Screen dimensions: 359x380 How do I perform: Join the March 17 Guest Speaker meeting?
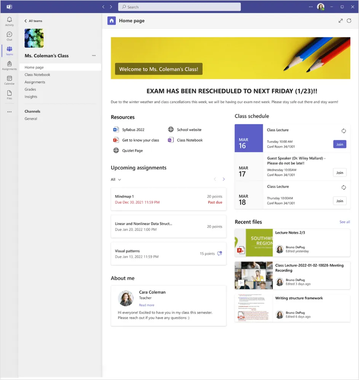pos(339,172)
